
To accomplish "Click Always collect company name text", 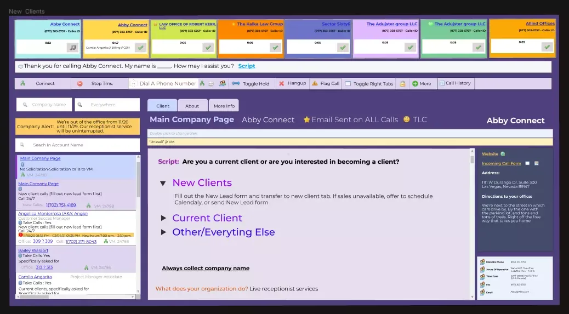I will (x=206, y=269).
